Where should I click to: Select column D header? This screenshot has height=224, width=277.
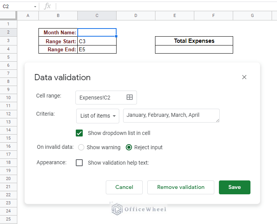[x=136, y=15]
